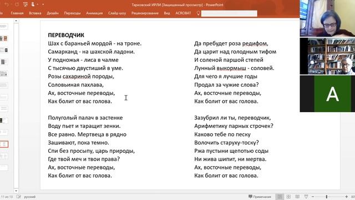Click line 'Самарканд - на шахской ладони.'
This screenshot has width=355, height=200.
coord(91,52)
